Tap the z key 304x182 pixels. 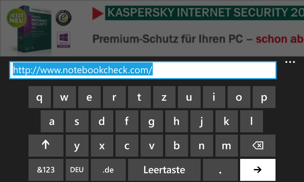coord(164,97)
